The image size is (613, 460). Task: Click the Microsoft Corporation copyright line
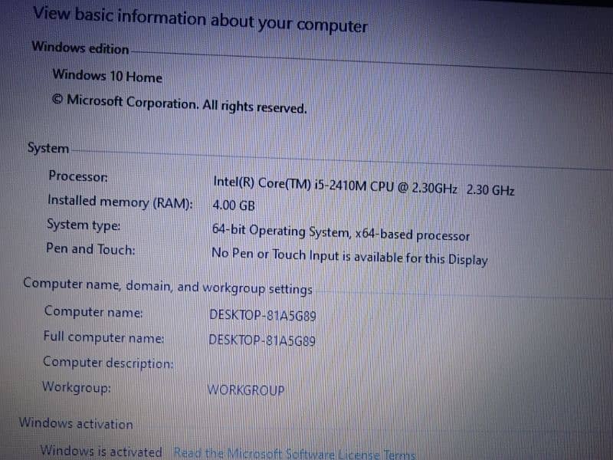179,103
